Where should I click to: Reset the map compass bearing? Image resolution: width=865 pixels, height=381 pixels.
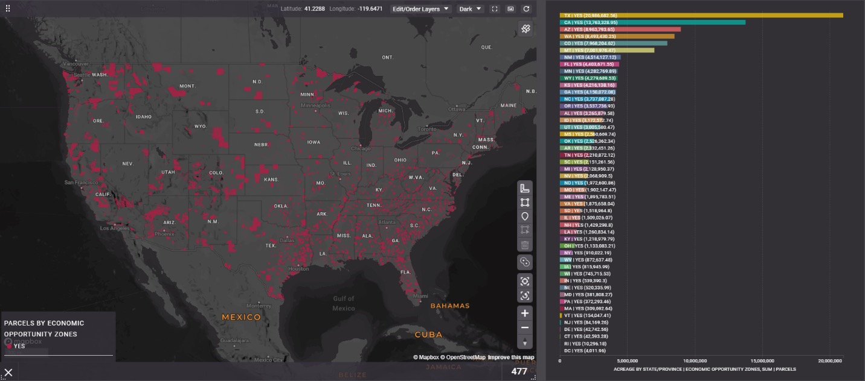coord(525,342)
